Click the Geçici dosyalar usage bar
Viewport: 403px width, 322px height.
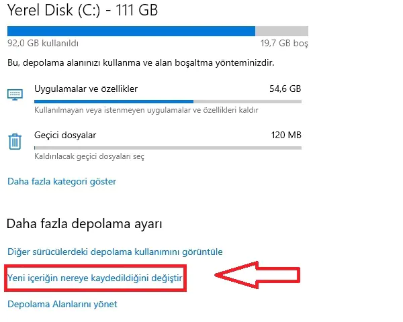[167, 148]
